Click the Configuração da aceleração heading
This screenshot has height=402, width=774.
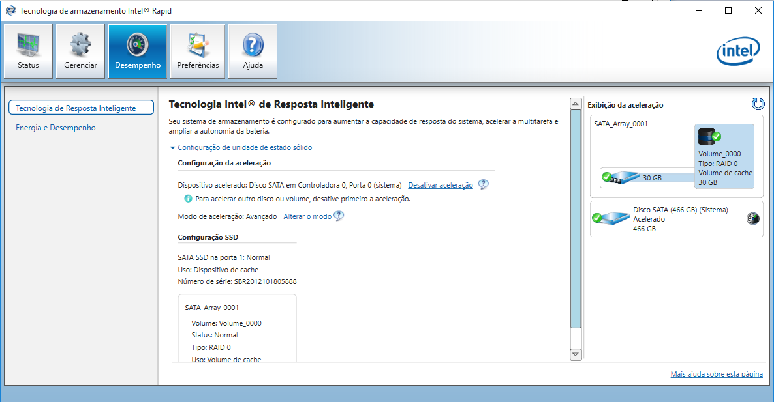click(224, 163)
